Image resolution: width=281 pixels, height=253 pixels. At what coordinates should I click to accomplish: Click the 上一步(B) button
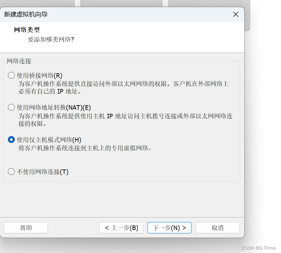pyautogui.click(x=121, y=228)
